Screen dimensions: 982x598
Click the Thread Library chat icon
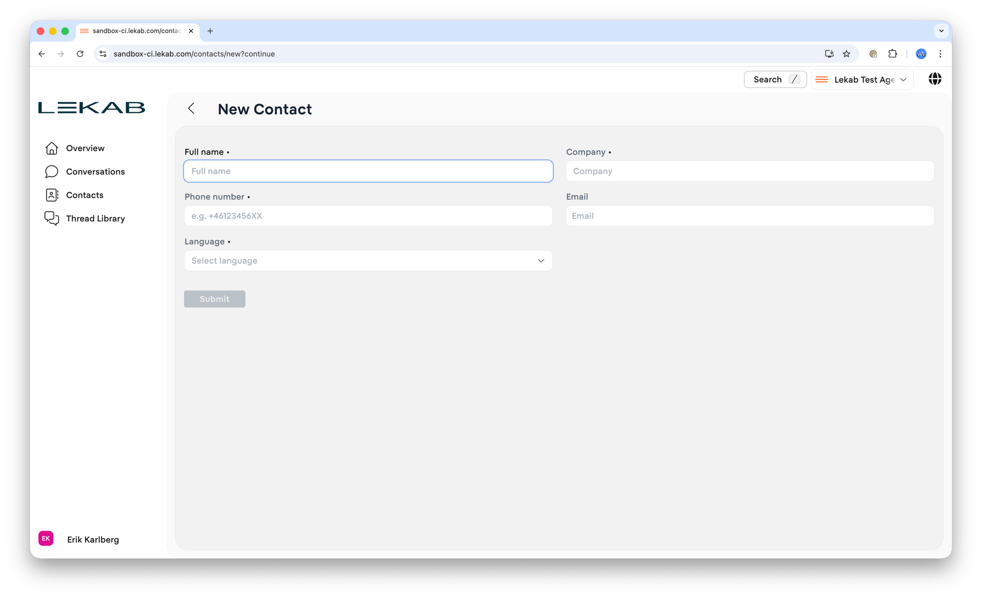(x=52, y=218)
